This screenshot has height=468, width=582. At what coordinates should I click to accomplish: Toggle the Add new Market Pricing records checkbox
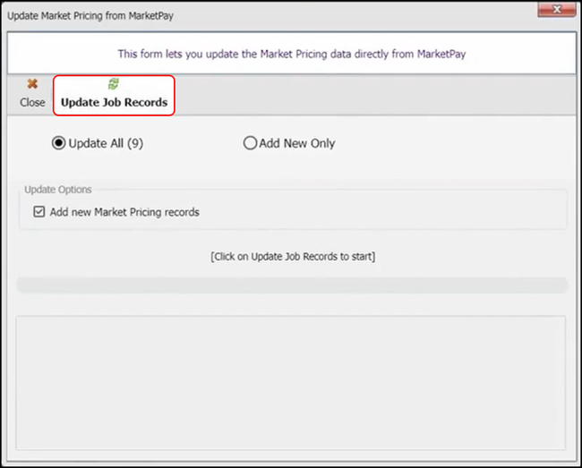pos(39,212)
